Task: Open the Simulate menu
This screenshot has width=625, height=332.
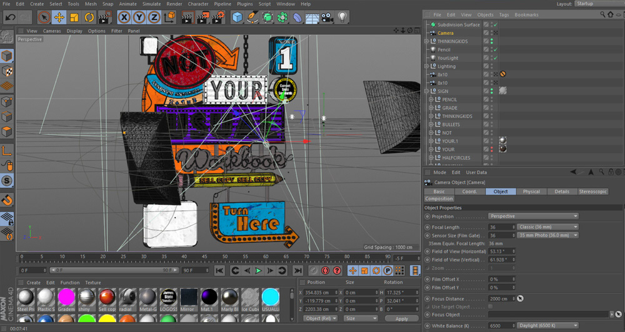Action: (x=151, y=4)
